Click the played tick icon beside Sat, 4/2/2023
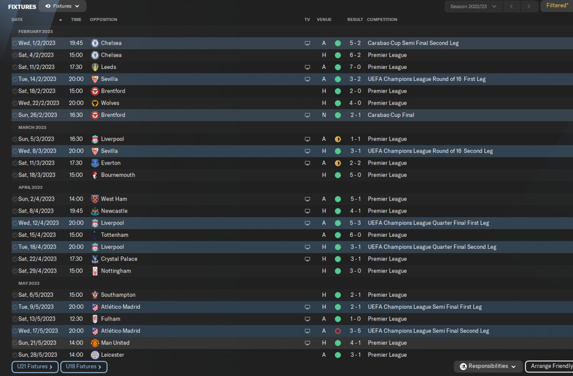 [15, 55]
